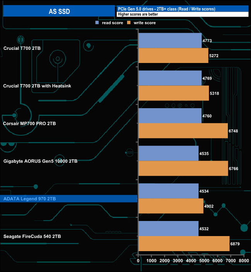Click the 6879 write value

[x=235, y=244]
